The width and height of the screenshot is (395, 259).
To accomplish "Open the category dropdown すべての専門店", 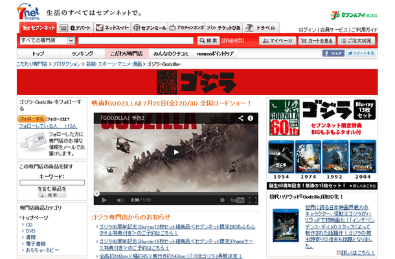I will tap(47, 41).
